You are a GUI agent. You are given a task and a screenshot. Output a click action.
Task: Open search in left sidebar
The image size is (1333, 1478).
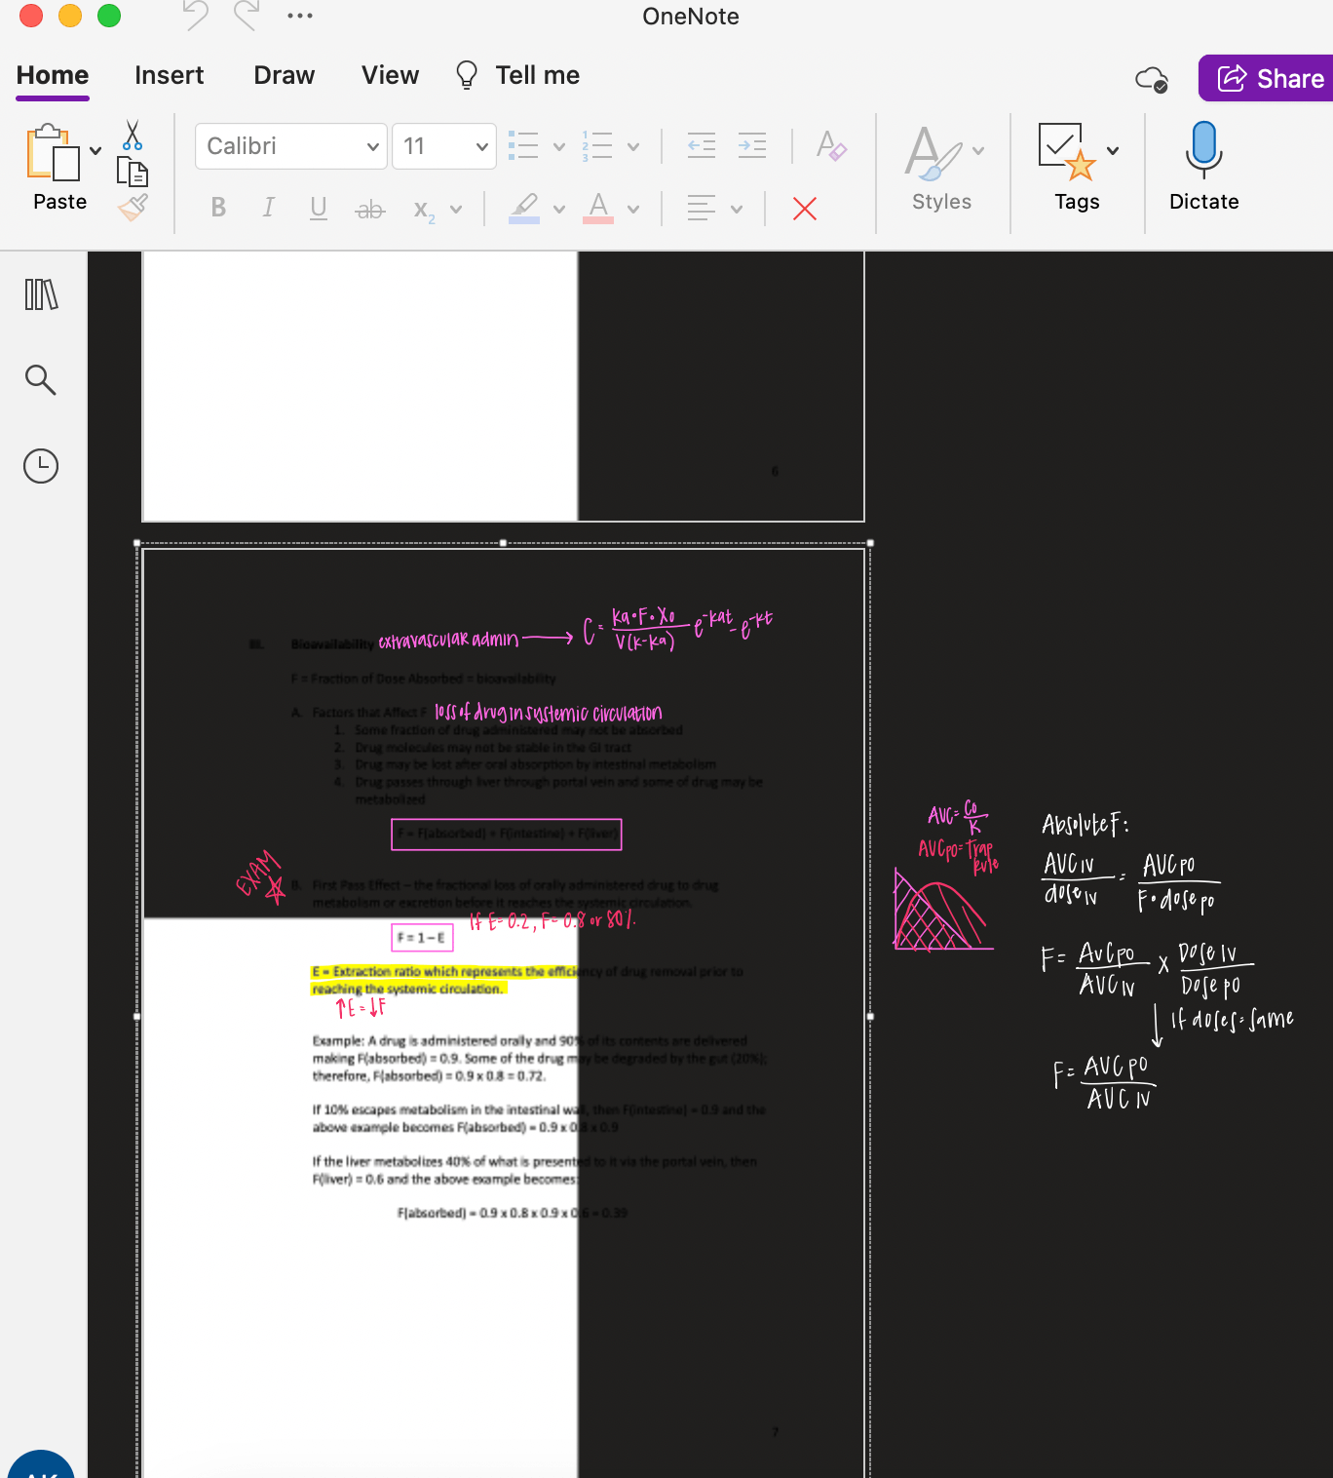[41, 379]
